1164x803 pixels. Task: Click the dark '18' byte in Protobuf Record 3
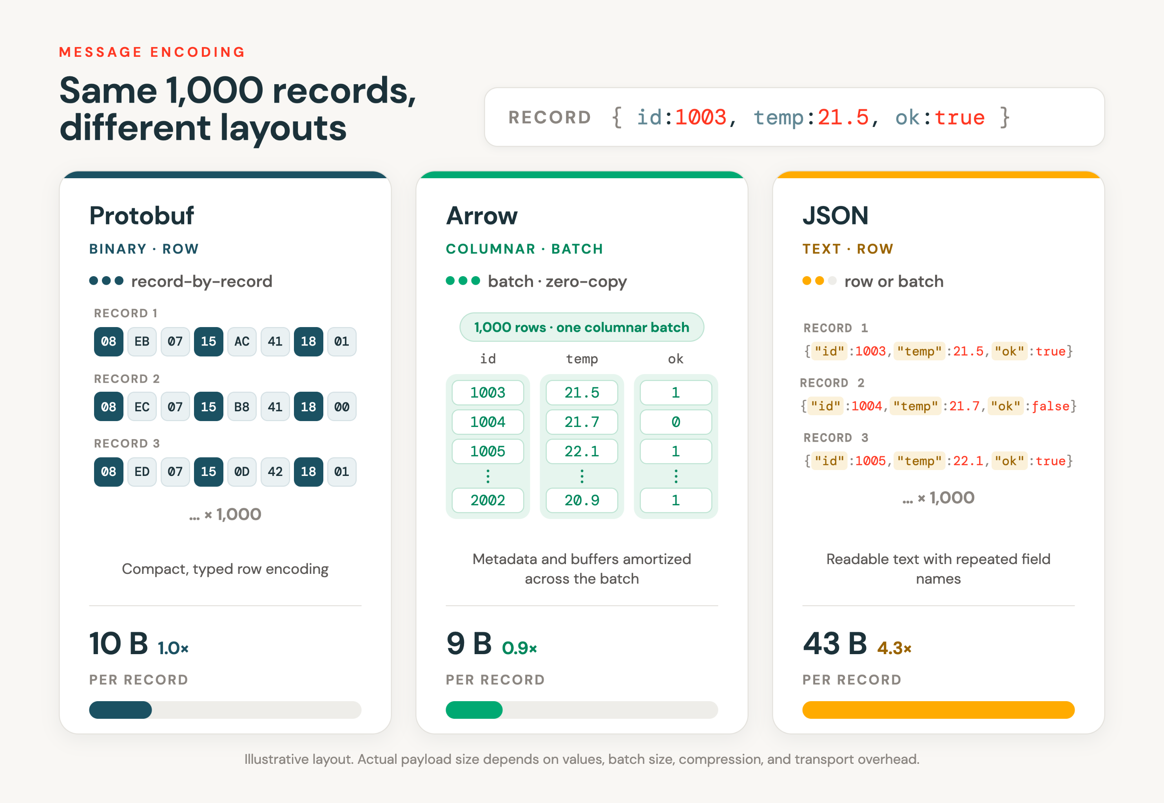pos(308,472)
